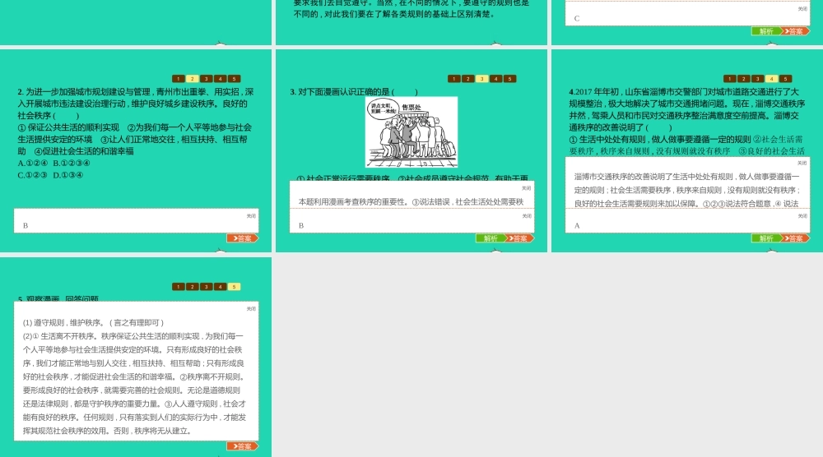The width and height of the screenshot is (823, 457).
Task: Click the line "(1) 遵守规则，维护秩序" in question 5's answer box
Action: tap(62, 323)
